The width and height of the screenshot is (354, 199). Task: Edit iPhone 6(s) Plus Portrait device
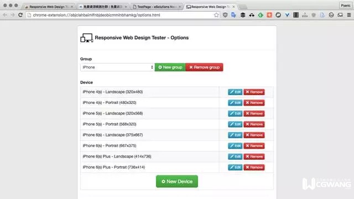point(235,167)
